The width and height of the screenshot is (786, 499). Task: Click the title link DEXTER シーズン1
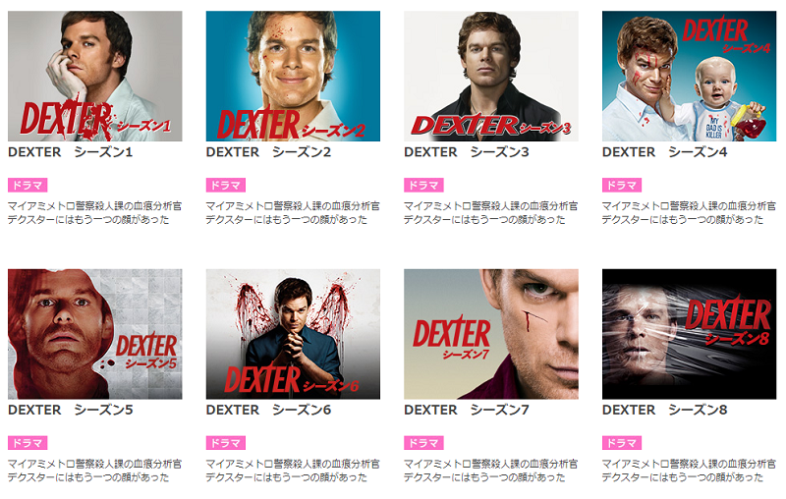[70, 152]
